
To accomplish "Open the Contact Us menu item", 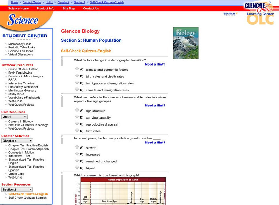I will (x=91, y=8).
